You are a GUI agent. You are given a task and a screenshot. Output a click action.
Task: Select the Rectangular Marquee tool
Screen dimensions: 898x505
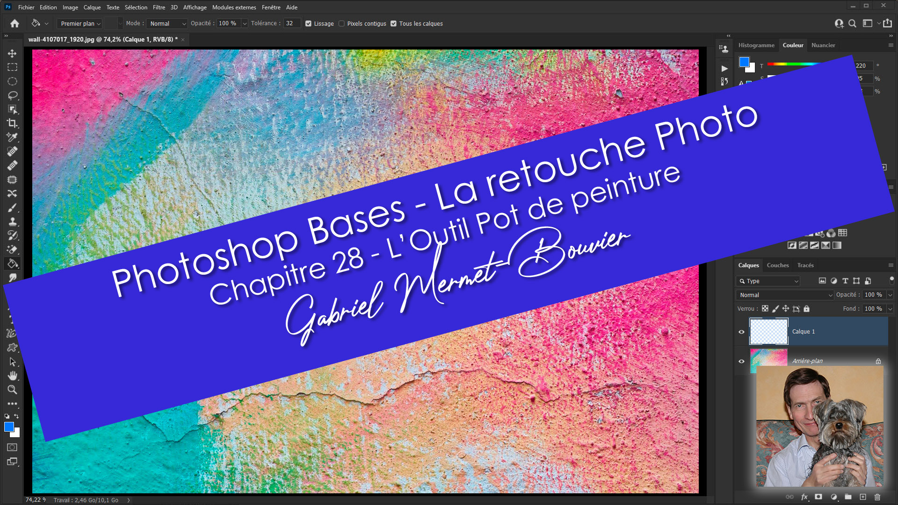click(x=12, y=67)
